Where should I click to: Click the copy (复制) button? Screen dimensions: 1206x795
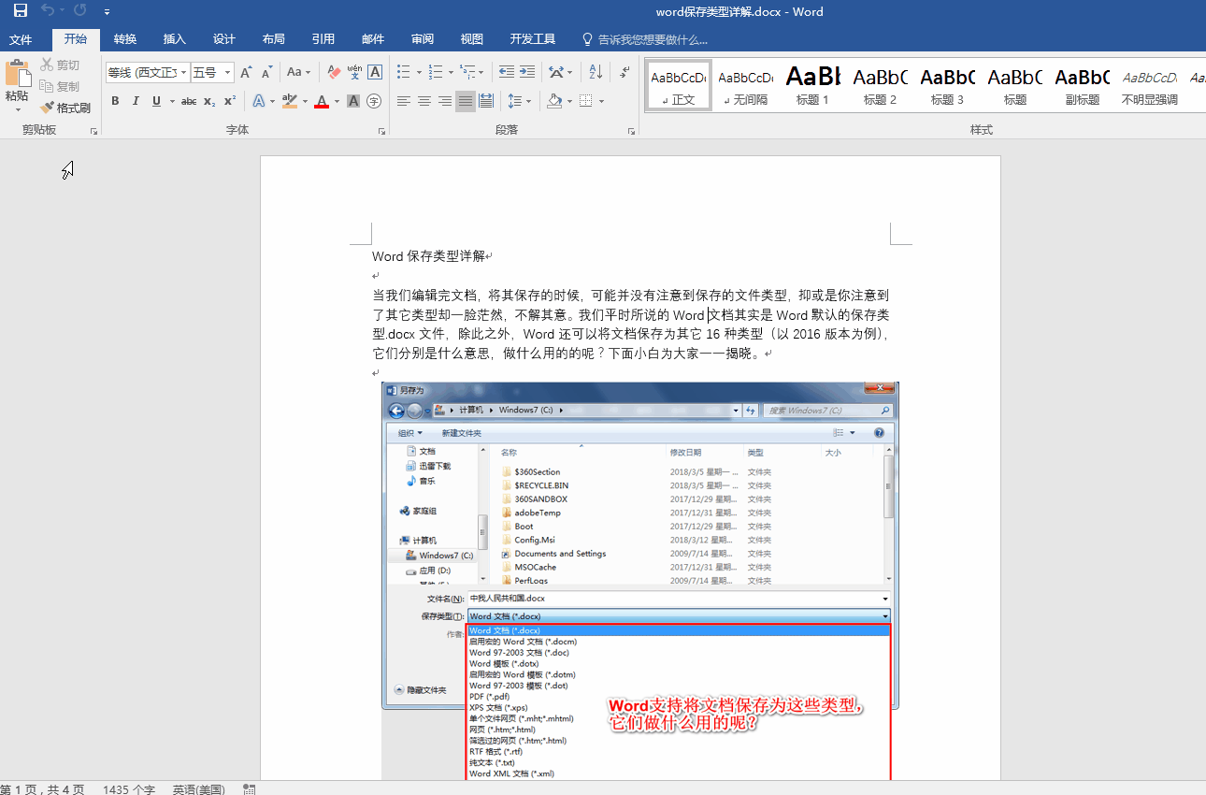(61, 86)
